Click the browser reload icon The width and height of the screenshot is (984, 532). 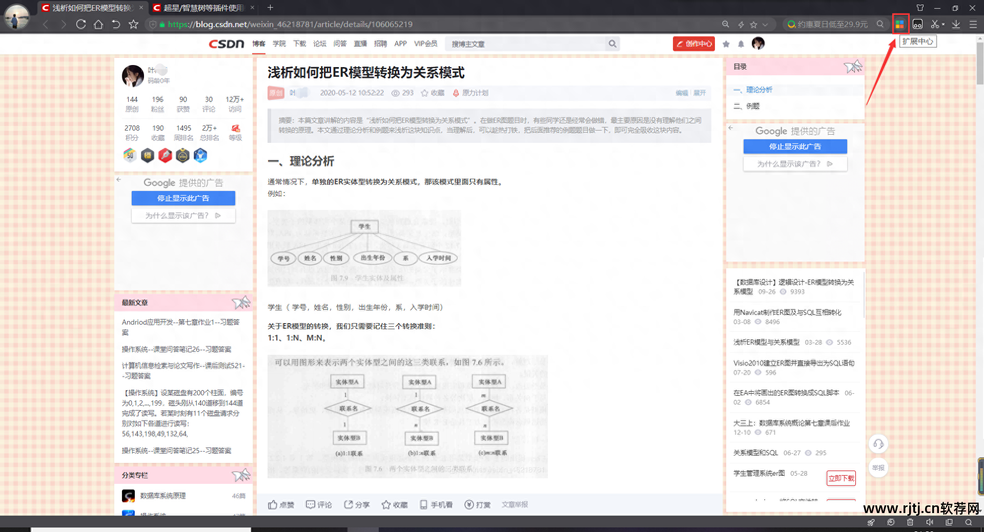pos(80,24)
